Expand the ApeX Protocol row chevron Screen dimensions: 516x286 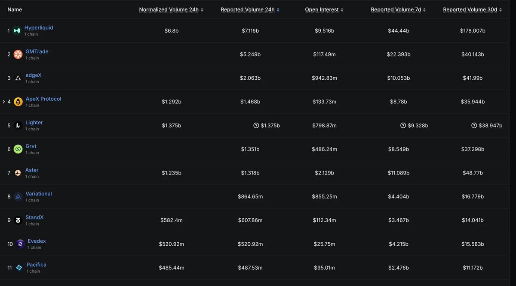(4, 102)
